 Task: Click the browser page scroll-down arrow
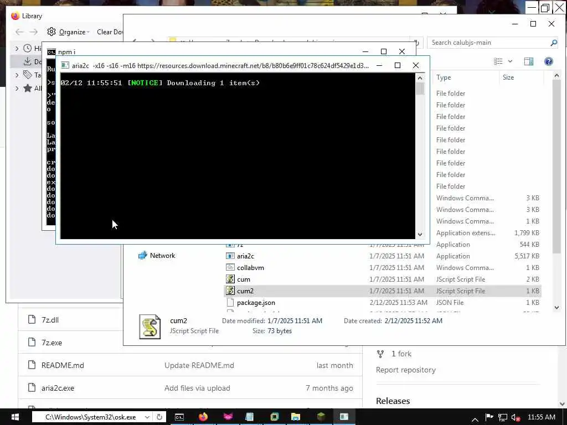563,403
